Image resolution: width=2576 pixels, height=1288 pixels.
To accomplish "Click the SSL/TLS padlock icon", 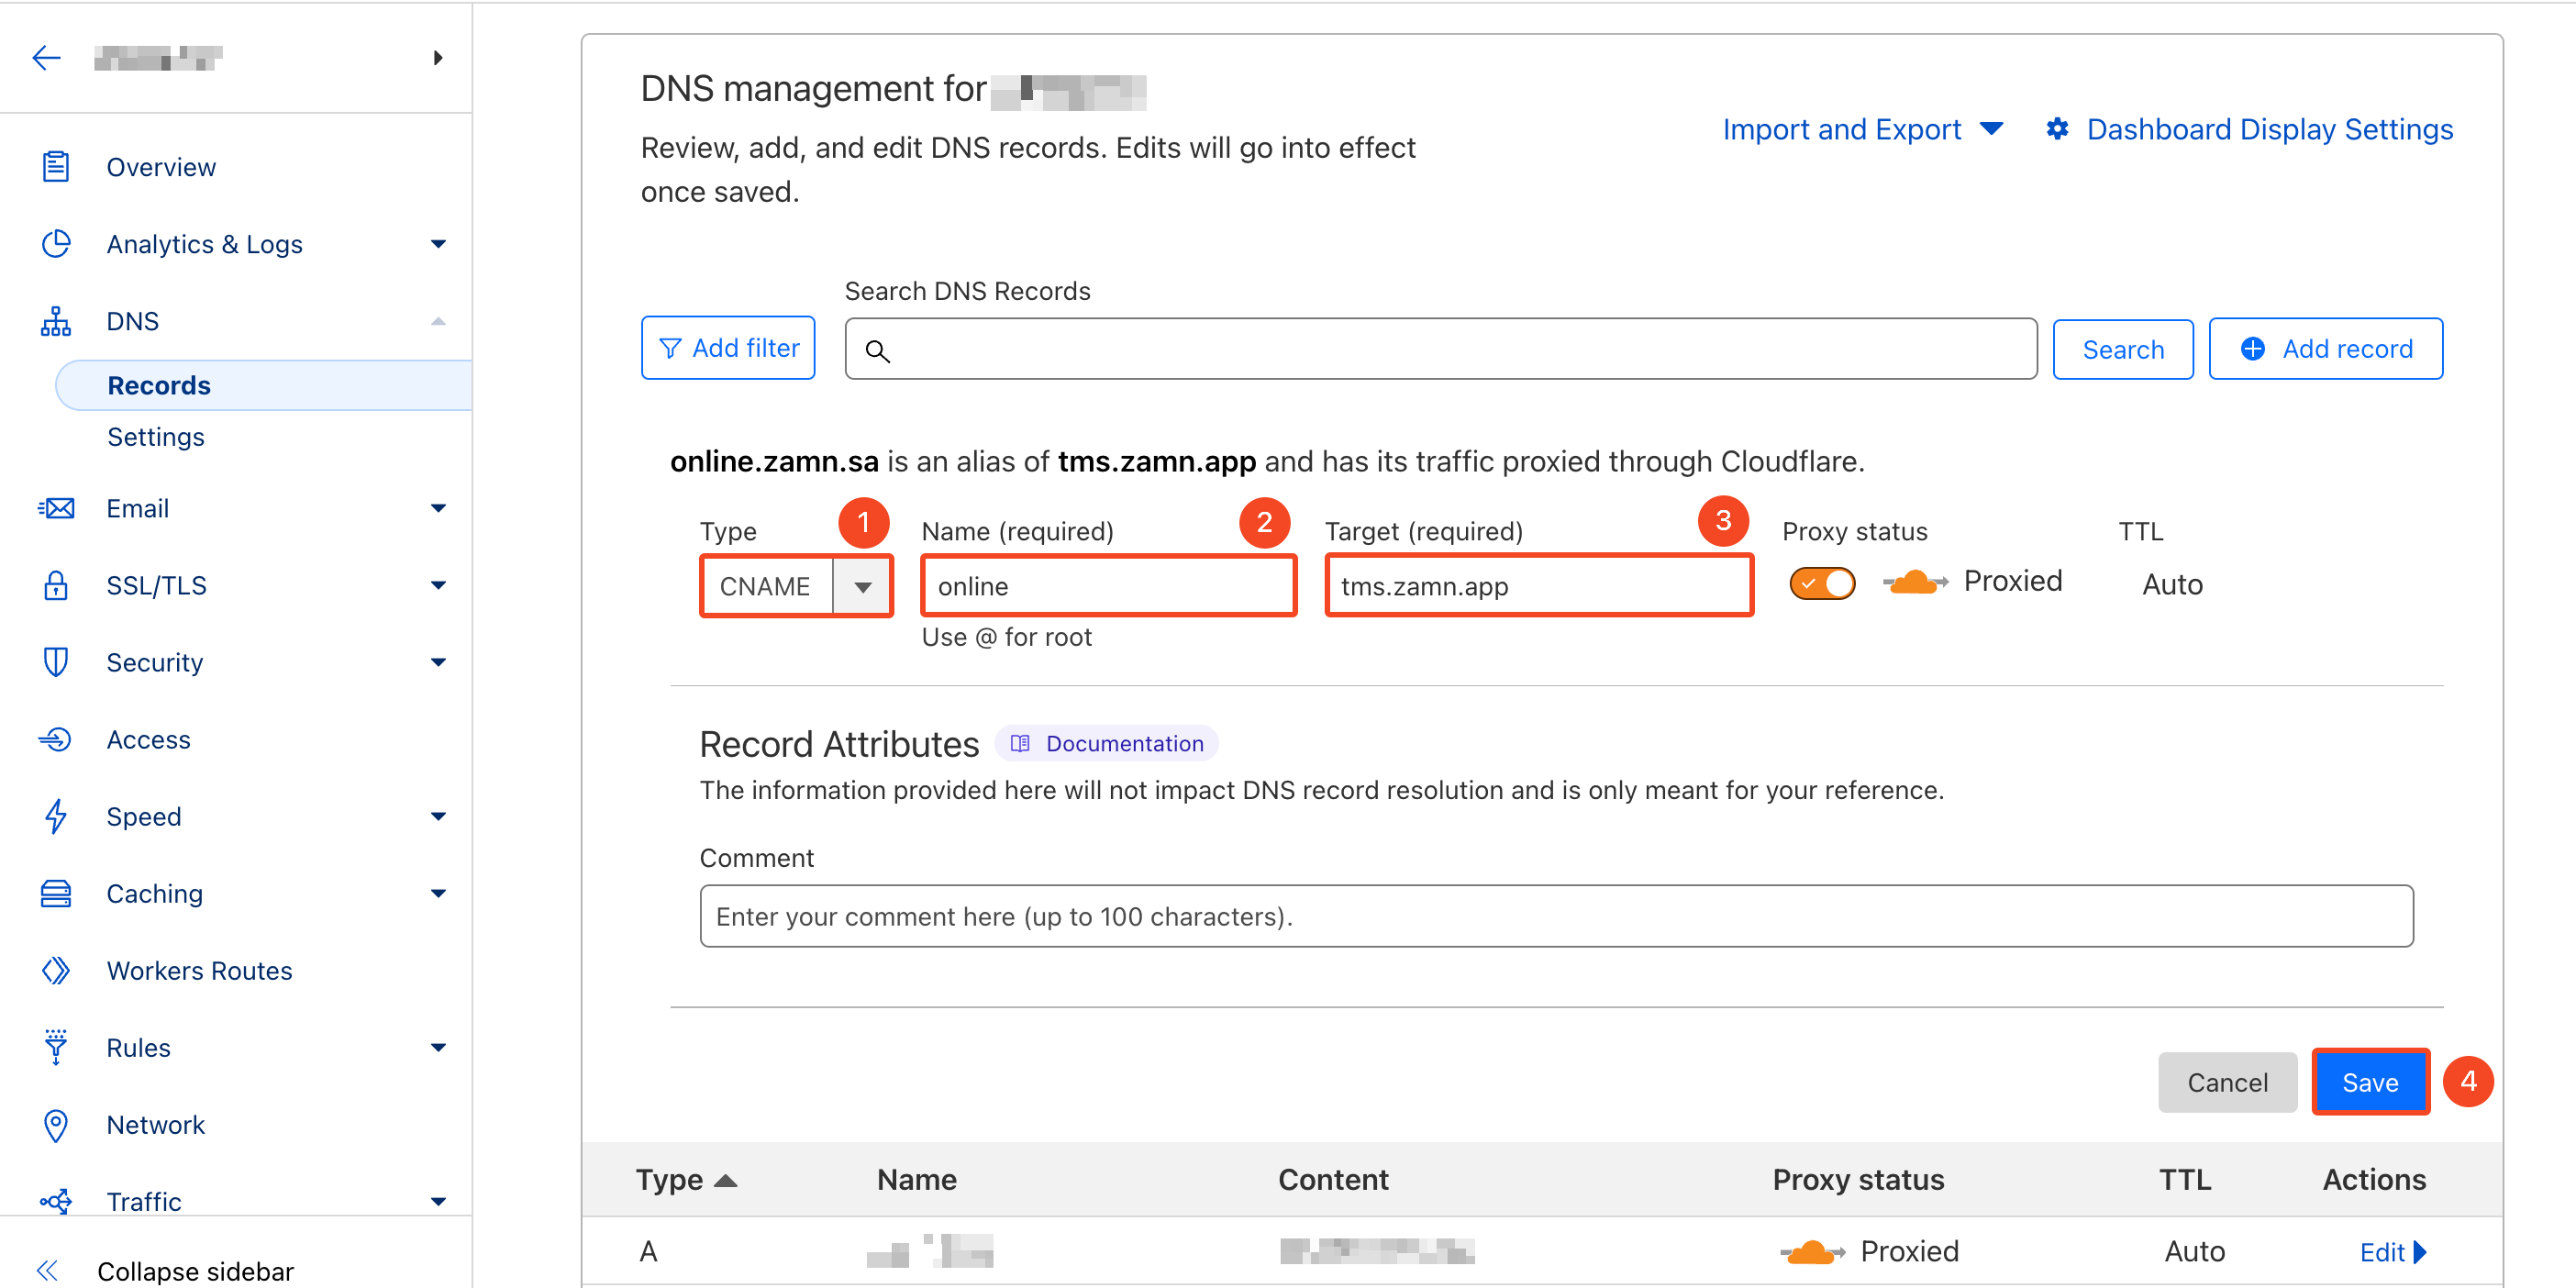I will (56, 585).
